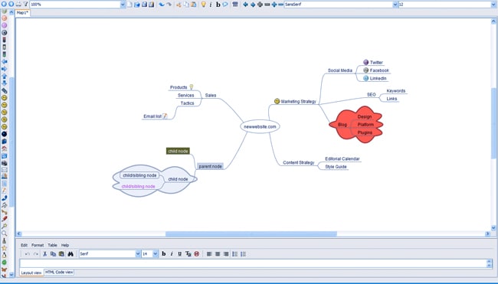The height and width of the screenshot is (284, 498).
Task: Select the magnifying glass icon in left icon bar
Action: pos(4,233)
